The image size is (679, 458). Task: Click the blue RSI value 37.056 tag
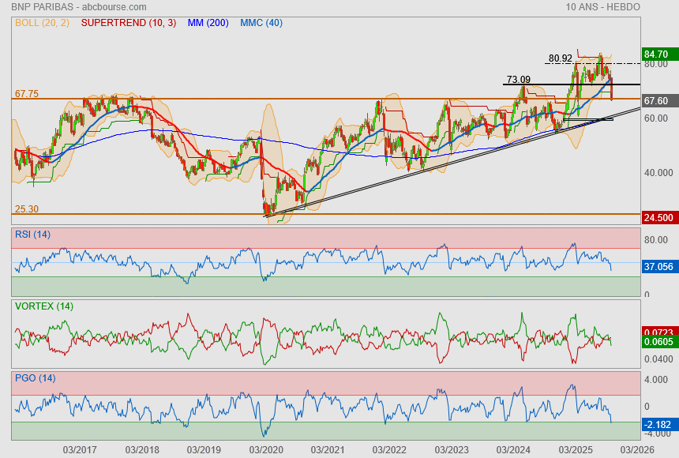tap(657, 267)
